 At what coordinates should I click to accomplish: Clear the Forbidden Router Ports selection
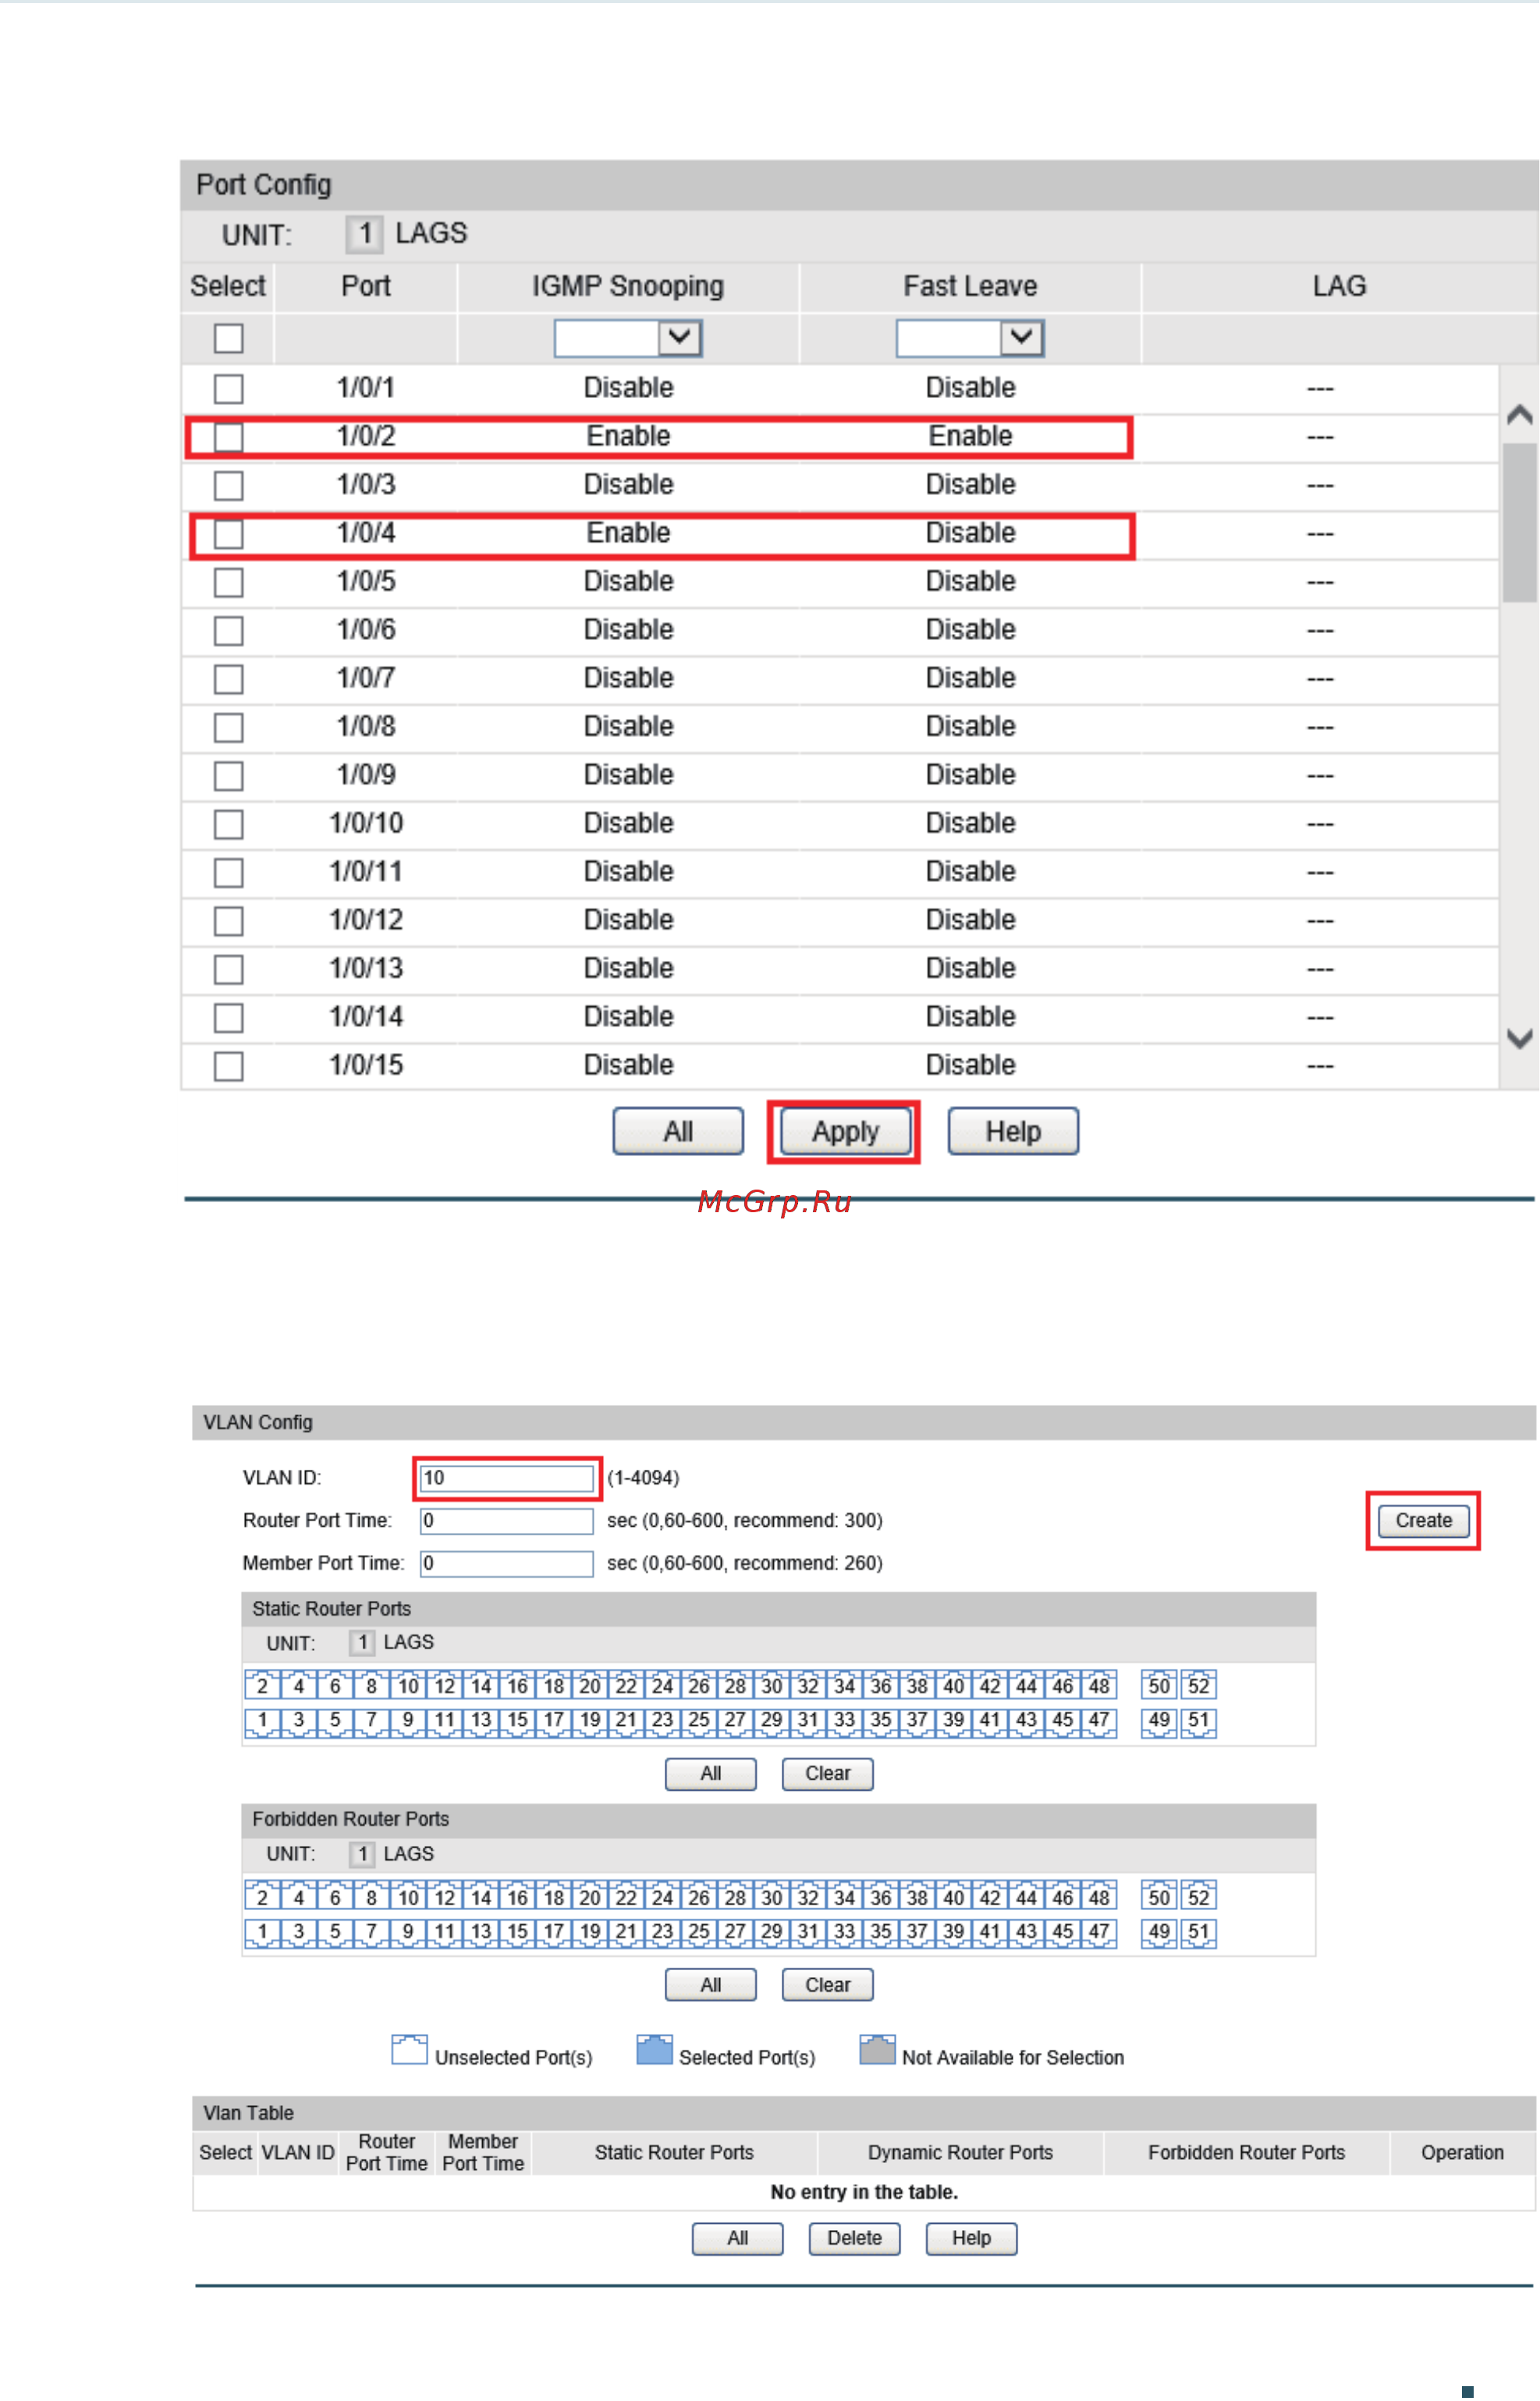click(827, 1985)
